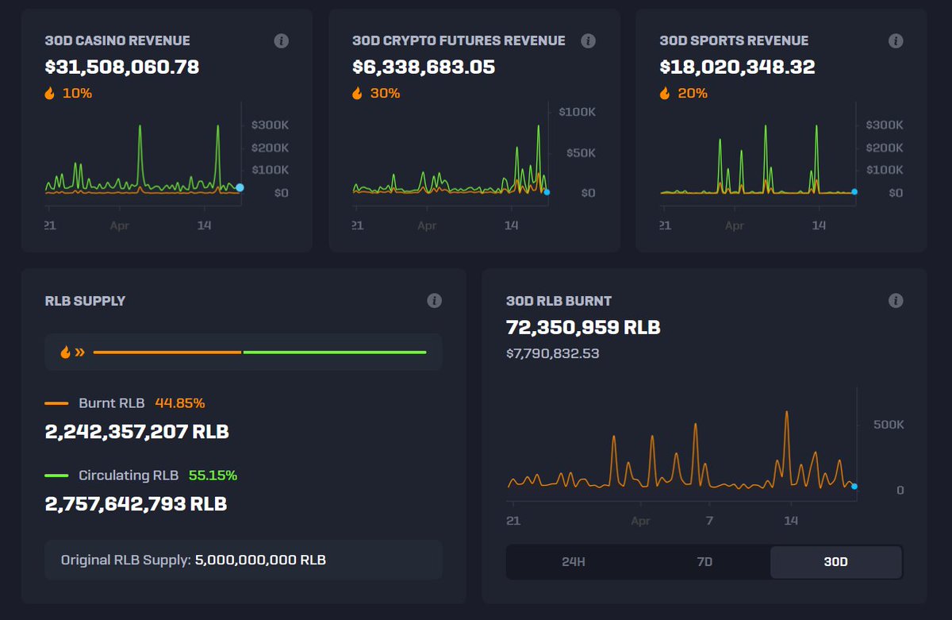Click 500K axis label on burnt chart

[x=889, y=425]
